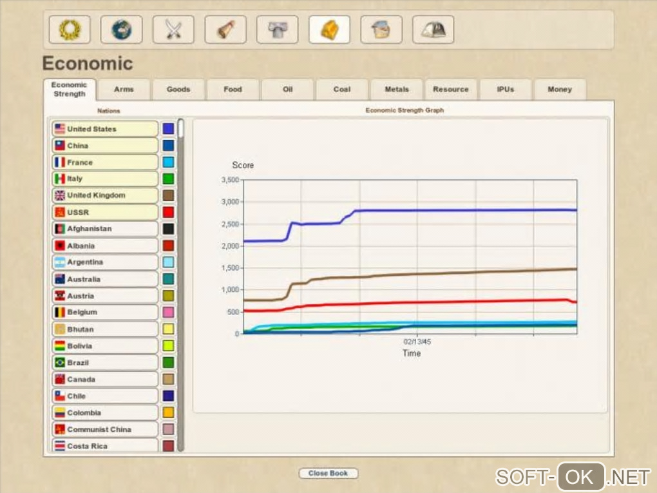Select Chile in the nations list
This screenshot has width=657, height=493.
(x=105, y=396)
